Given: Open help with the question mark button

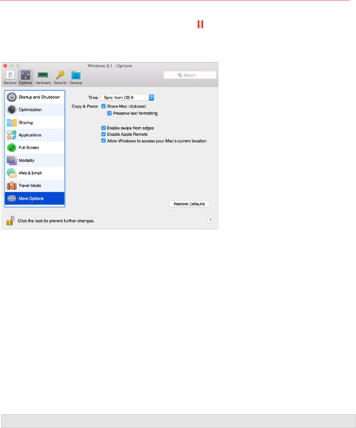Looking at the screenshot, I should click(x=210, y=220).
